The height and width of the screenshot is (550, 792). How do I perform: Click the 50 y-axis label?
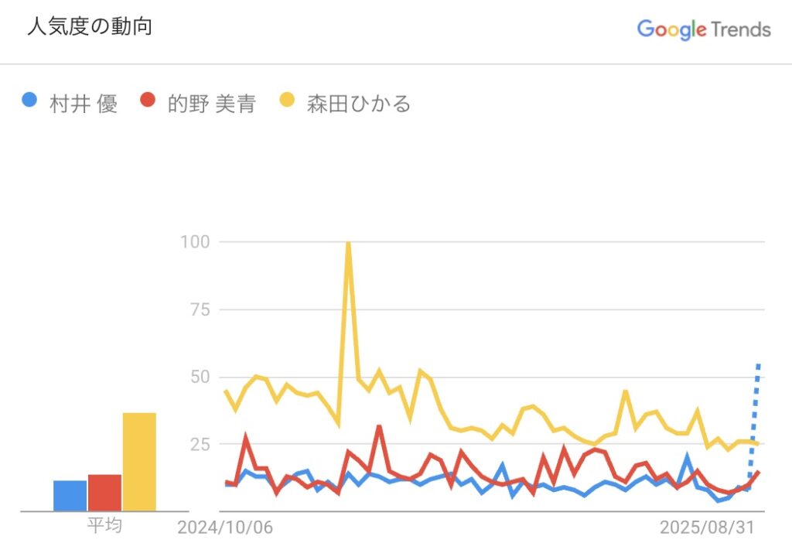click(200, 377)
